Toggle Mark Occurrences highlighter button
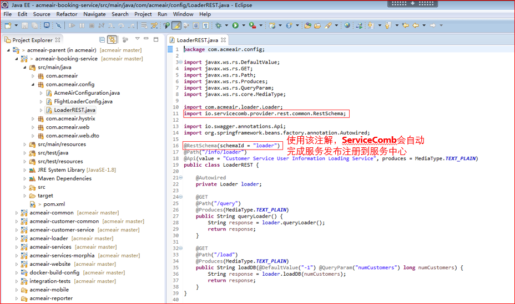This screenshot has height=304, width=515. pos(176,25)
